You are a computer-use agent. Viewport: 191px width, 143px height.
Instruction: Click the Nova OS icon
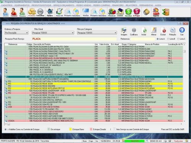[60, 12]
